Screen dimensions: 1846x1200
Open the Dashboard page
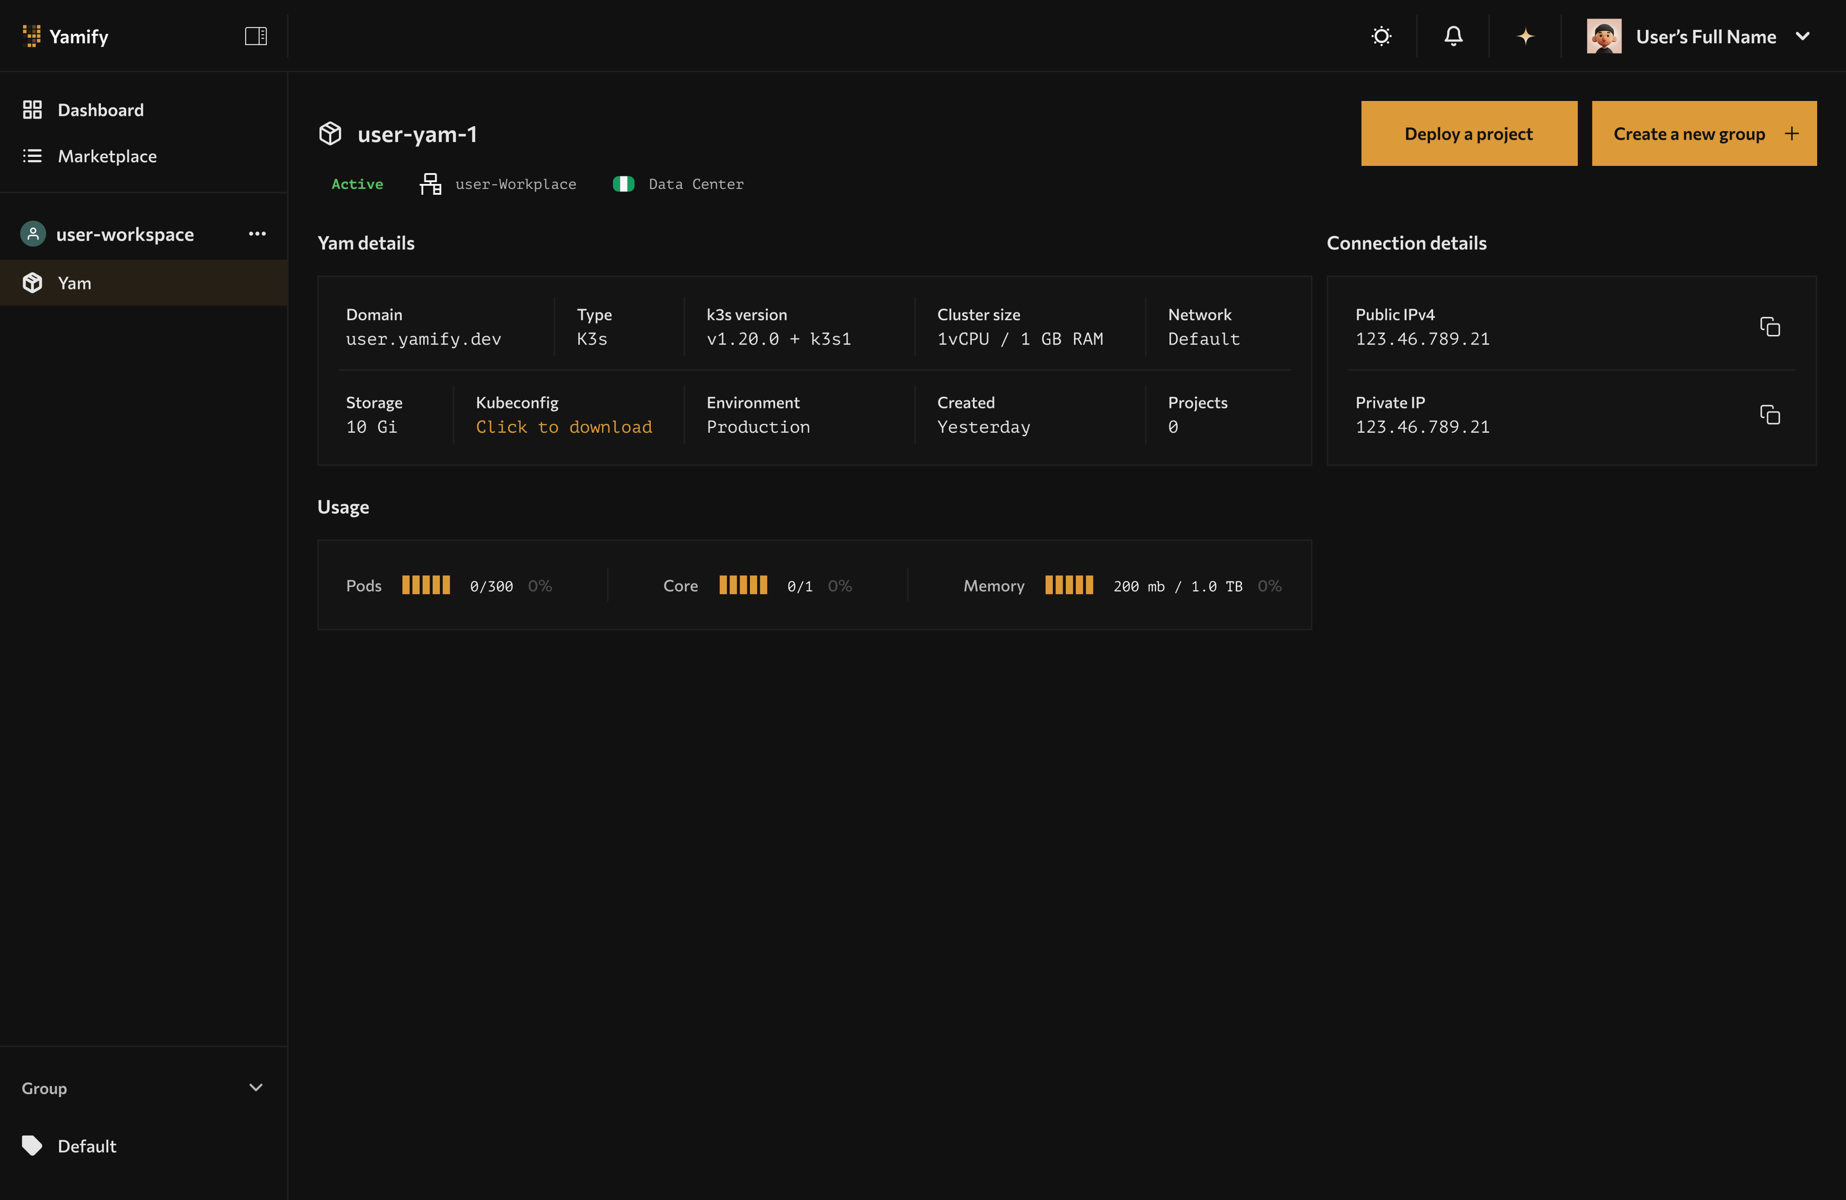click(100, 110)
